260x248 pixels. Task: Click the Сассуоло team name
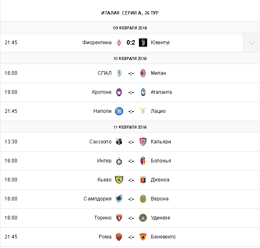tap(100, 142)
